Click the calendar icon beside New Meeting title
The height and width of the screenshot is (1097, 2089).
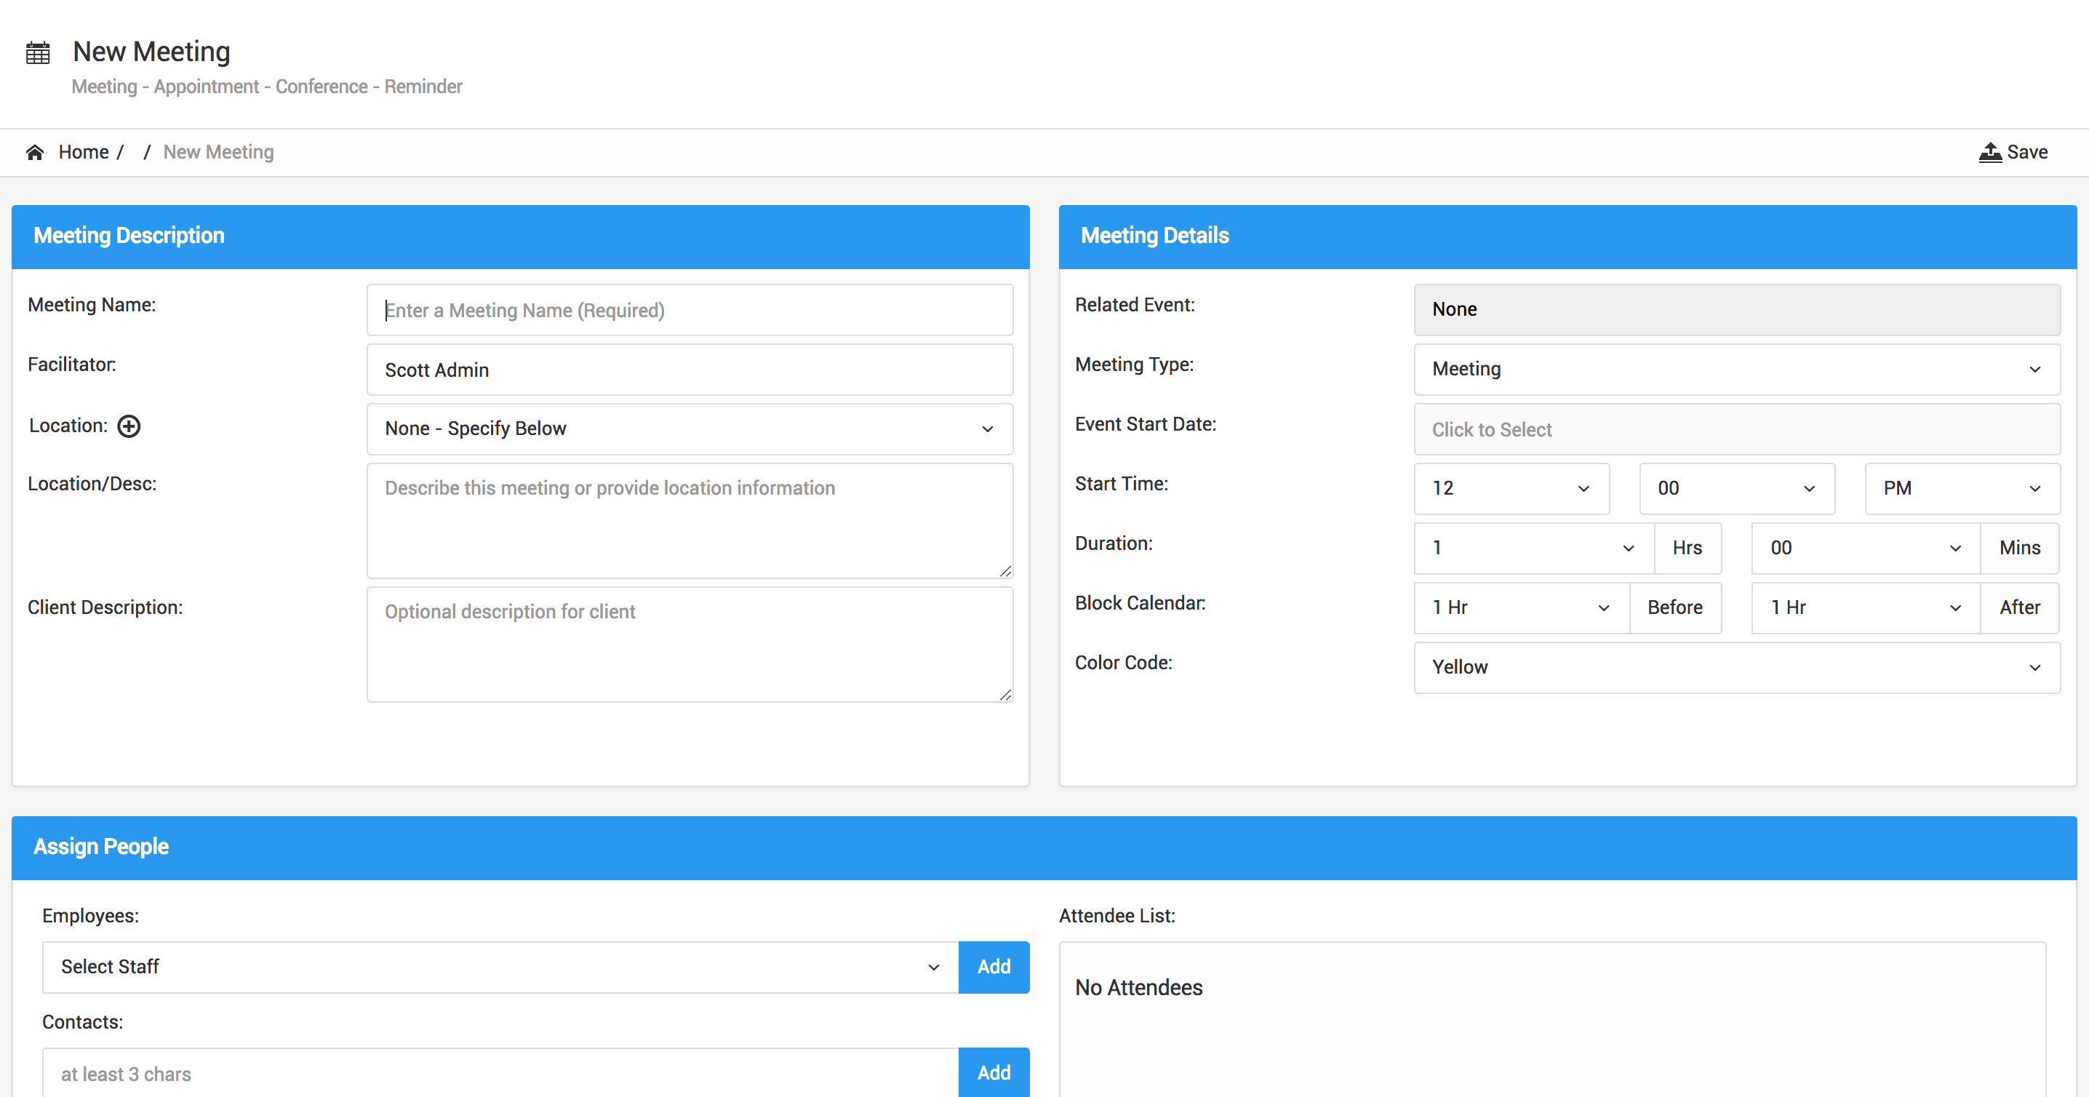38,52
